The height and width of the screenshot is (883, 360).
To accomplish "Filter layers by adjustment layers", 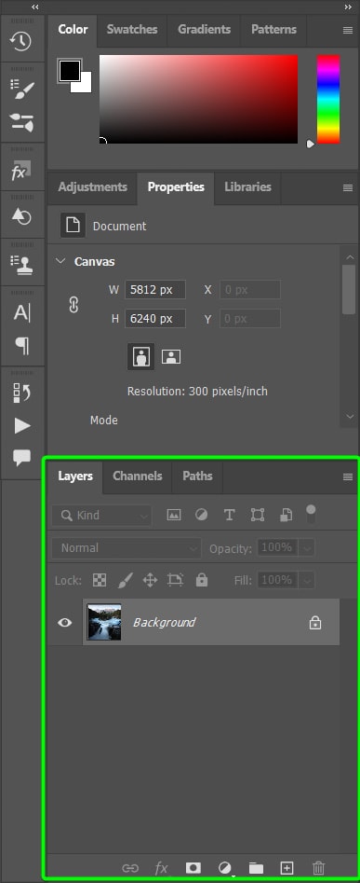I will click(202, 515).
